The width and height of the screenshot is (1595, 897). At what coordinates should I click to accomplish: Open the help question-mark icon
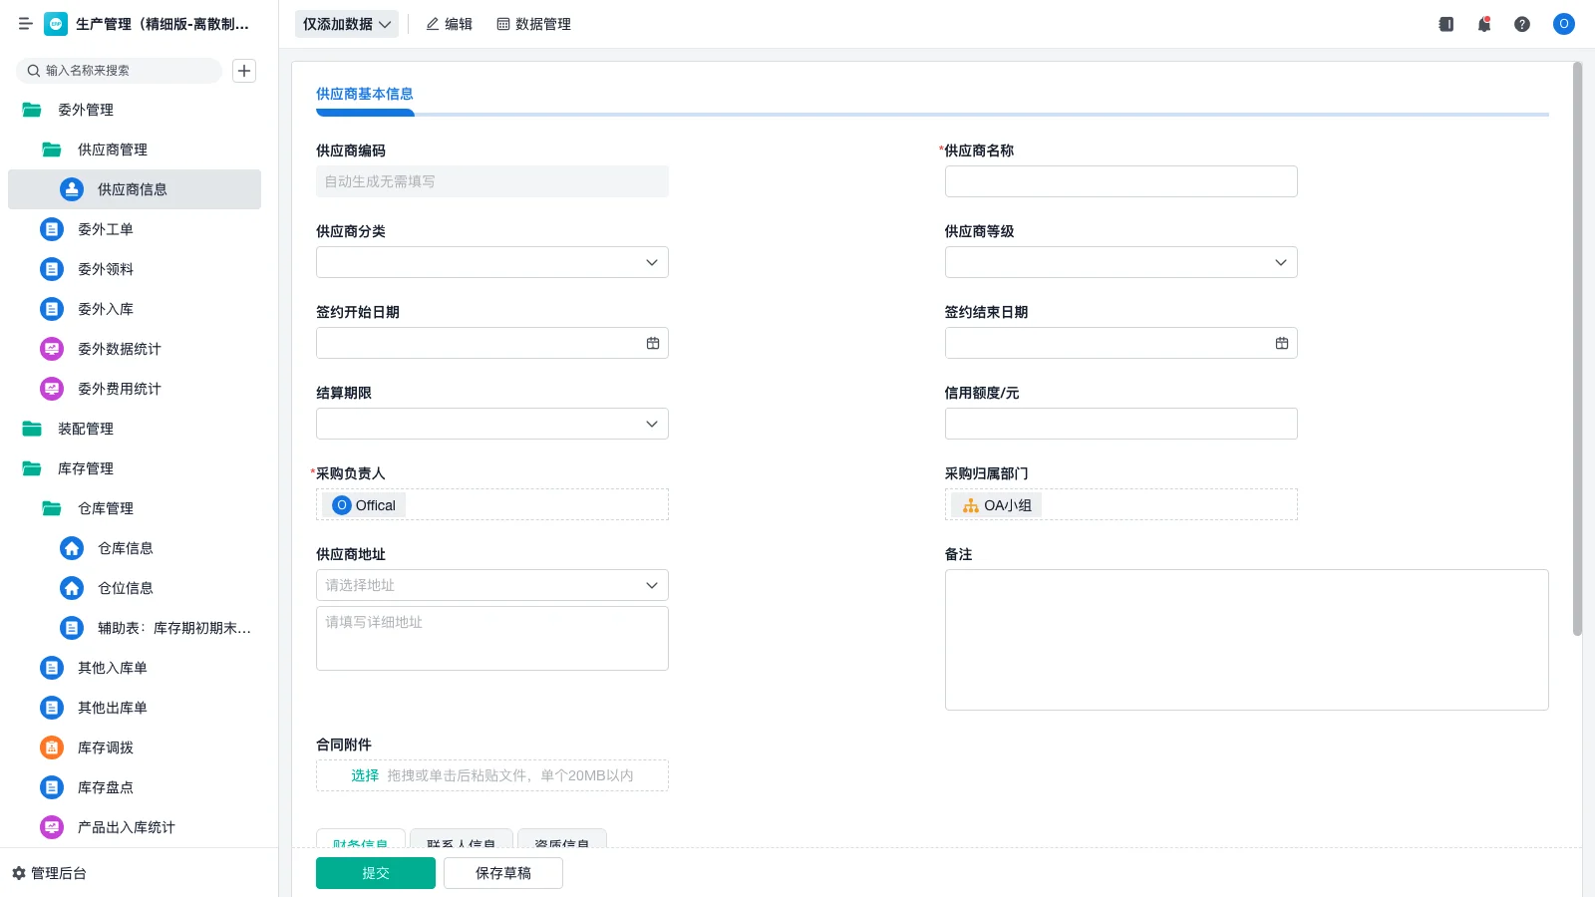[1522, 24]
